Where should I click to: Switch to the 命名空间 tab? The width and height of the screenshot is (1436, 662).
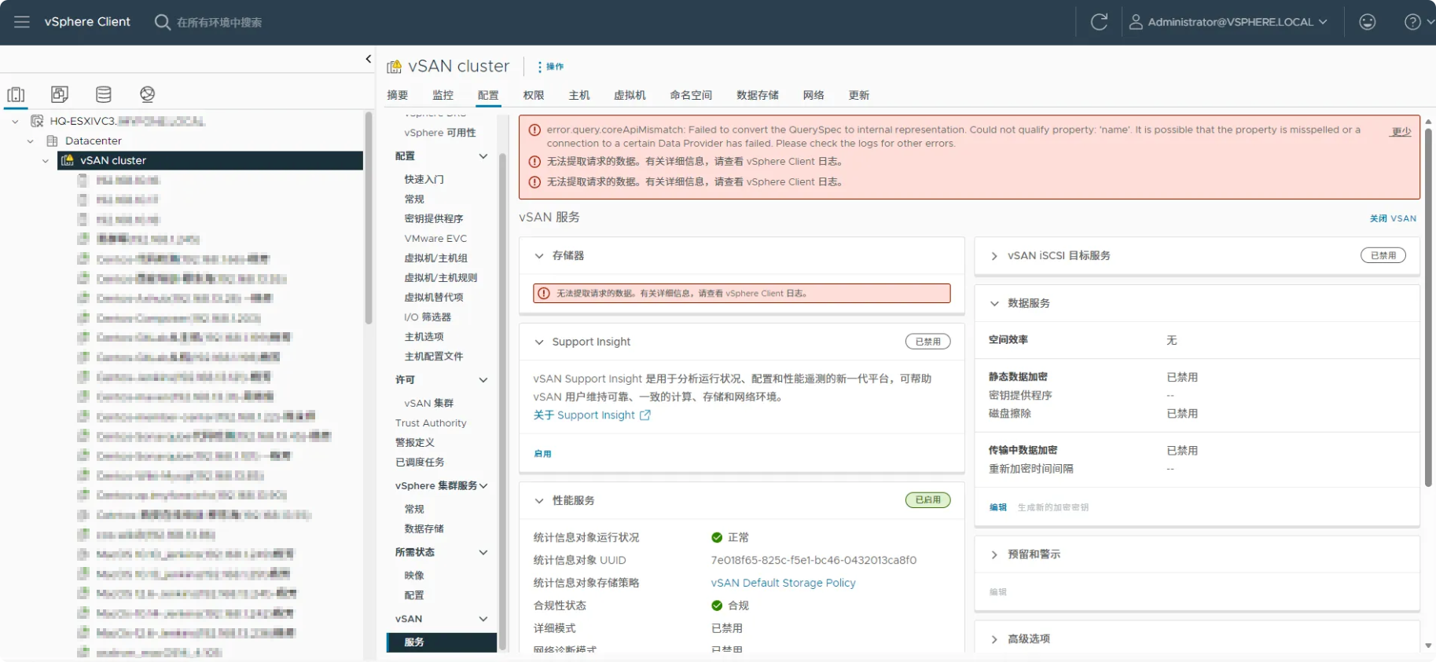pos(691,95)
